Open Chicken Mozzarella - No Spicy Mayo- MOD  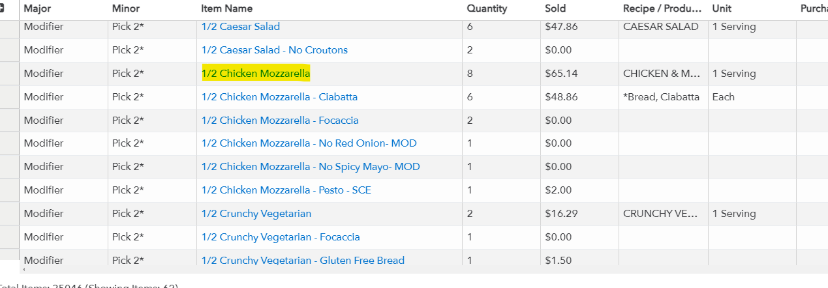pos(311,167)
